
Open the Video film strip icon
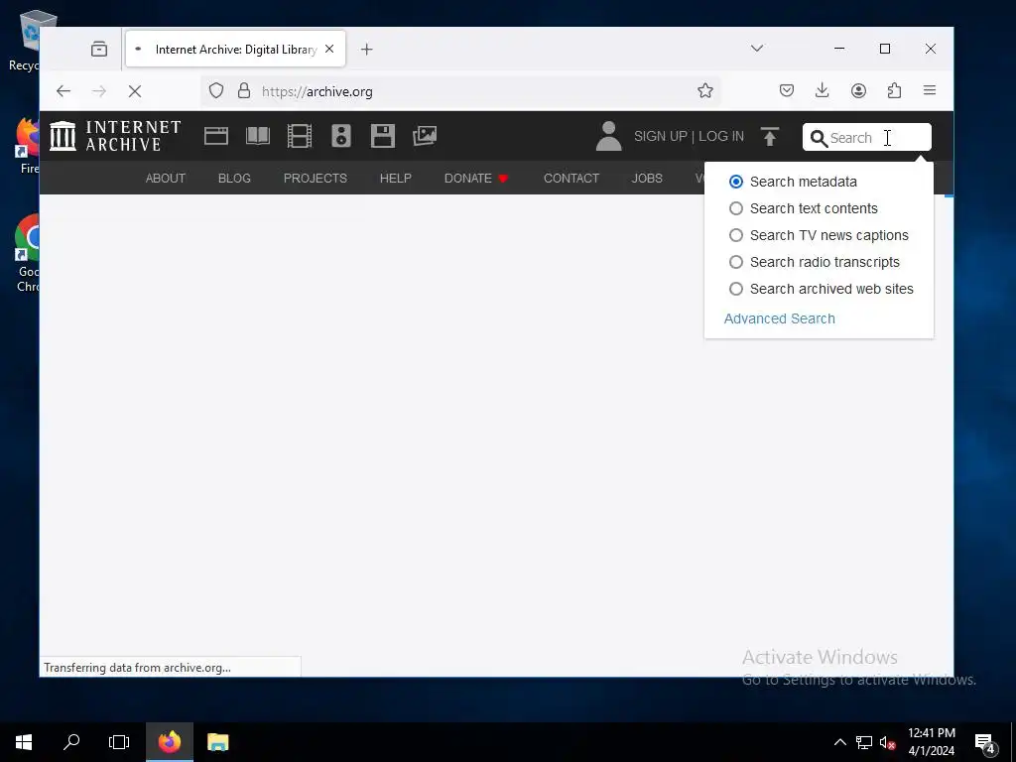(300, 136)
